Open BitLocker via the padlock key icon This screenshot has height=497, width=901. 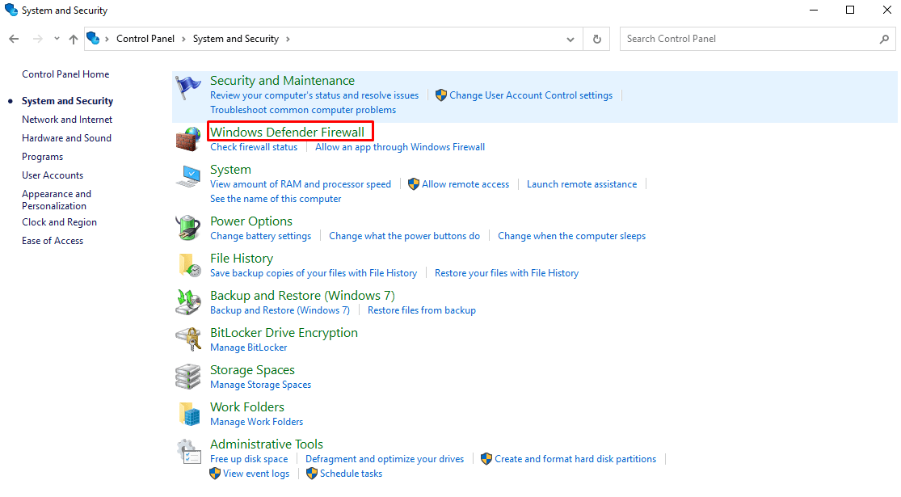coord(188,339)
